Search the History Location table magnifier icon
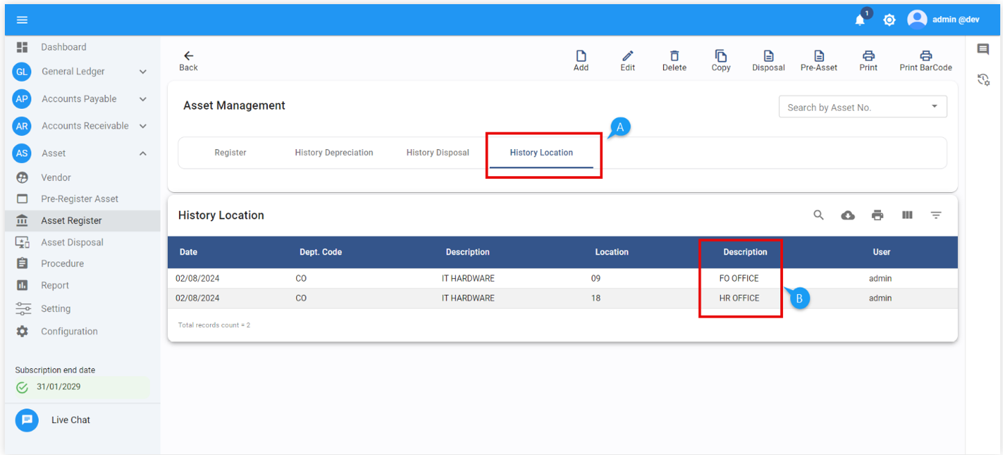 pyautogui.click(x=818, y=216)
